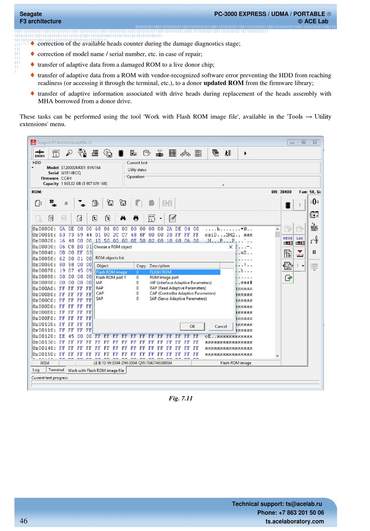Select Work with Flash ROM image file tab
This screenshot has width=370, height=531.
pos(96,371)
